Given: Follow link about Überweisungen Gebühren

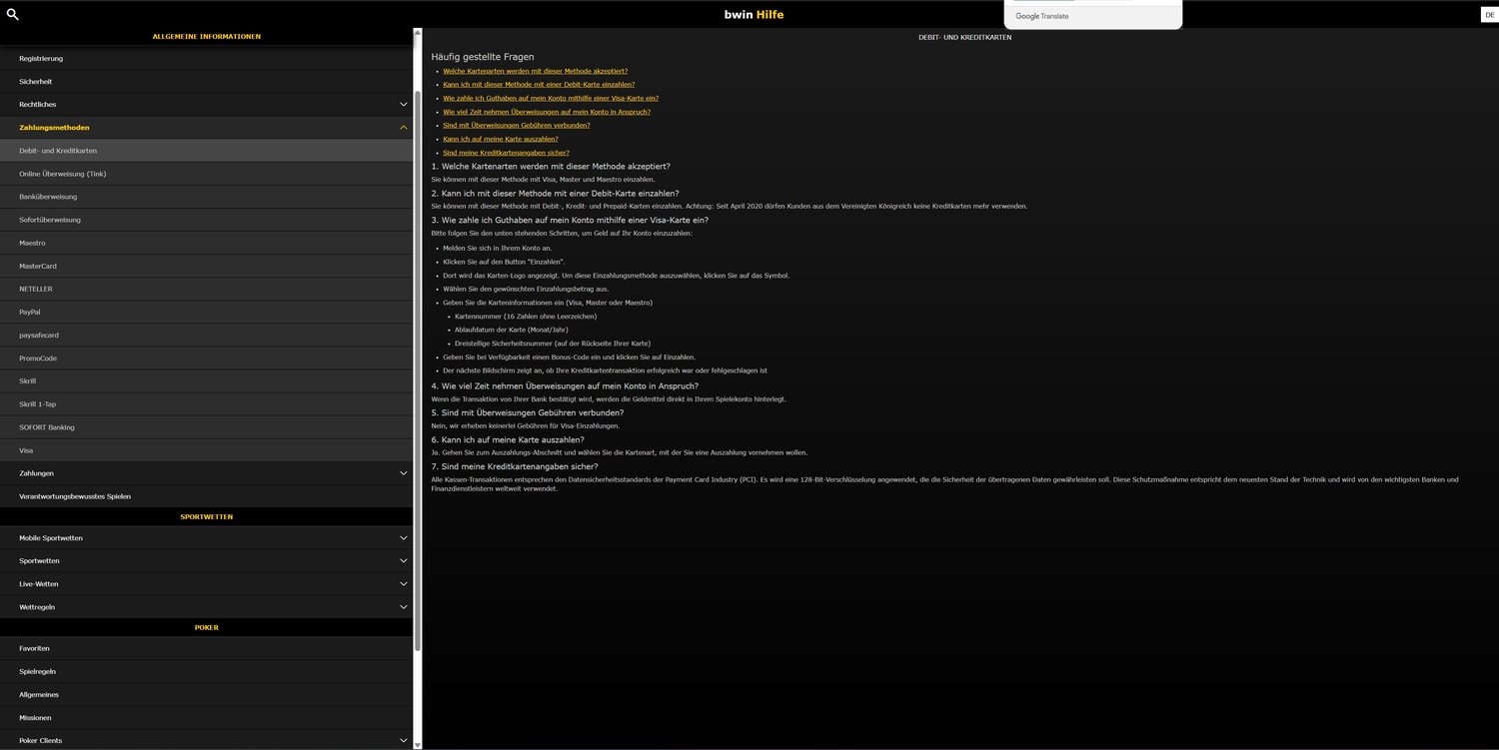Looking at the screenshot, I should click(517, 126).
